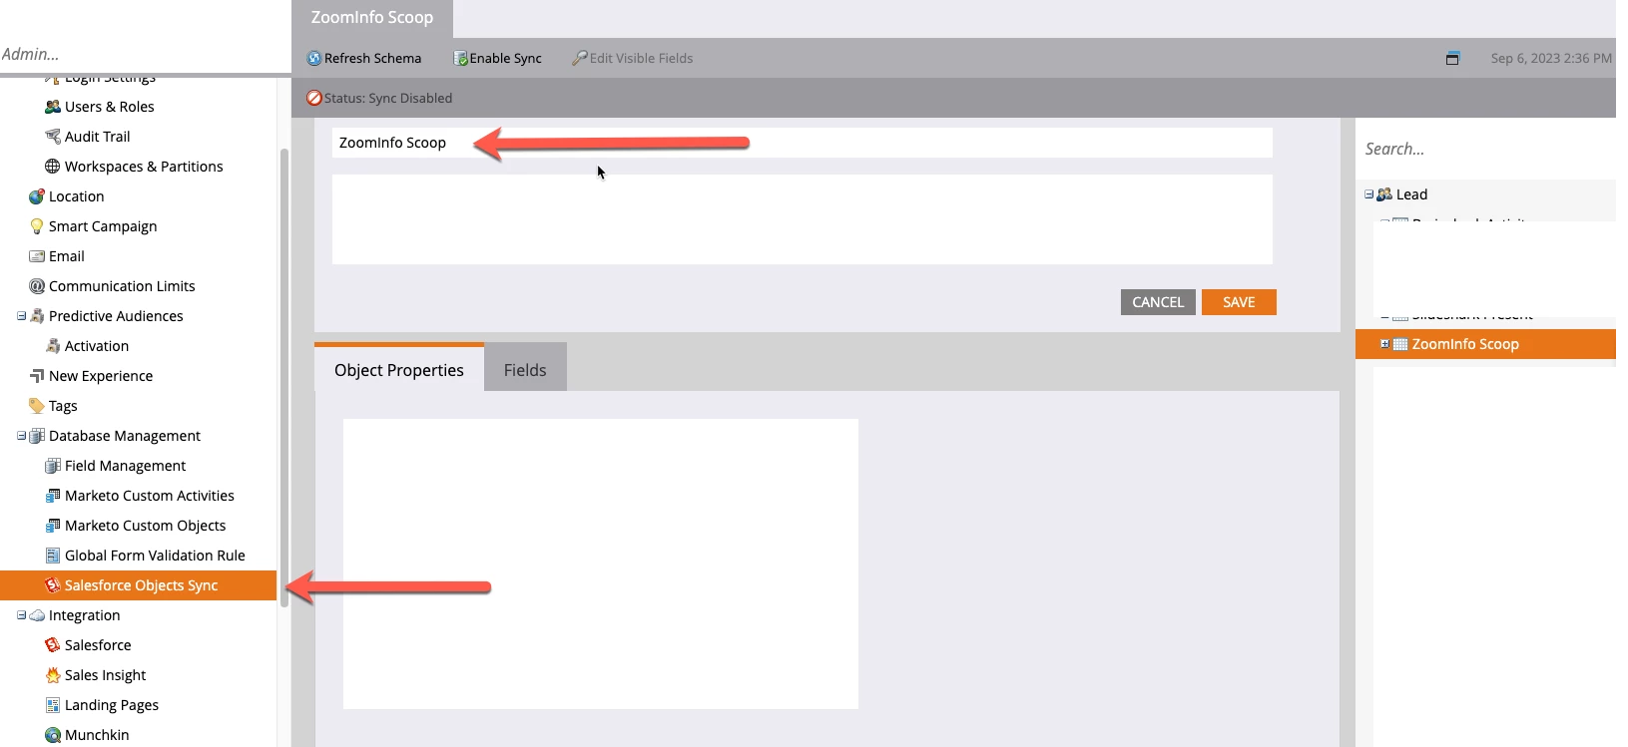The height and width of the screenshot is (747, 1628).
Task: Click the CANCEL button
Action: coord(1158,302)
